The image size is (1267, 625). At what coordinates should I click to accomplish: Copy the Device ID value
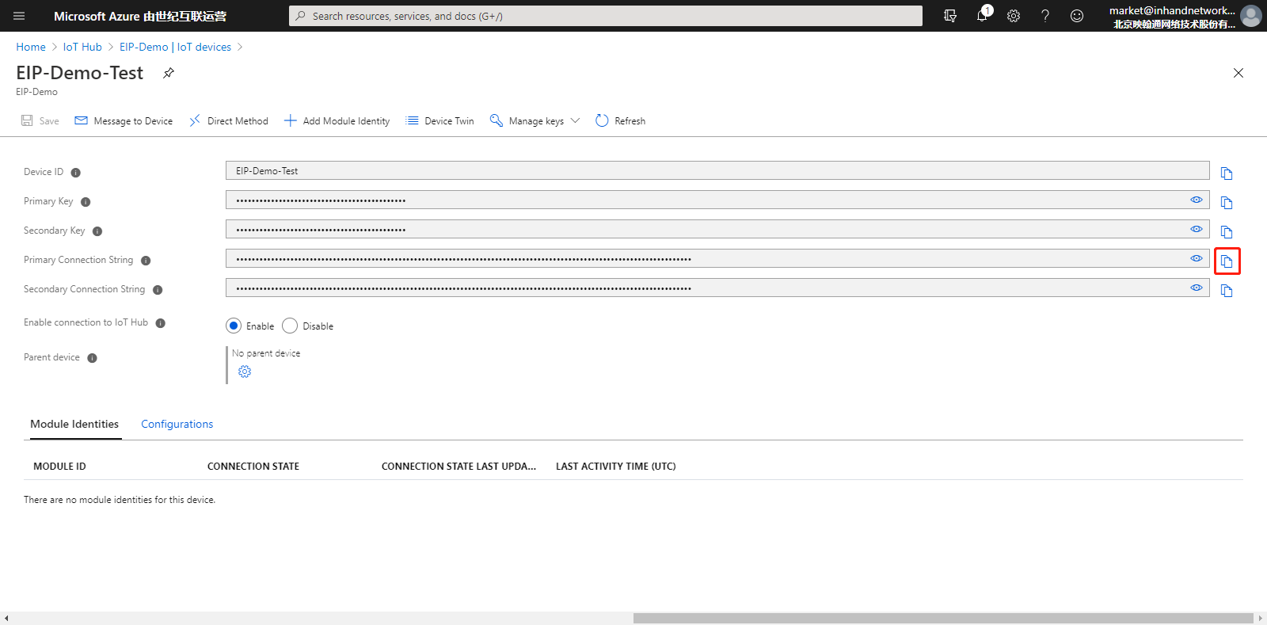[1227, 173]
